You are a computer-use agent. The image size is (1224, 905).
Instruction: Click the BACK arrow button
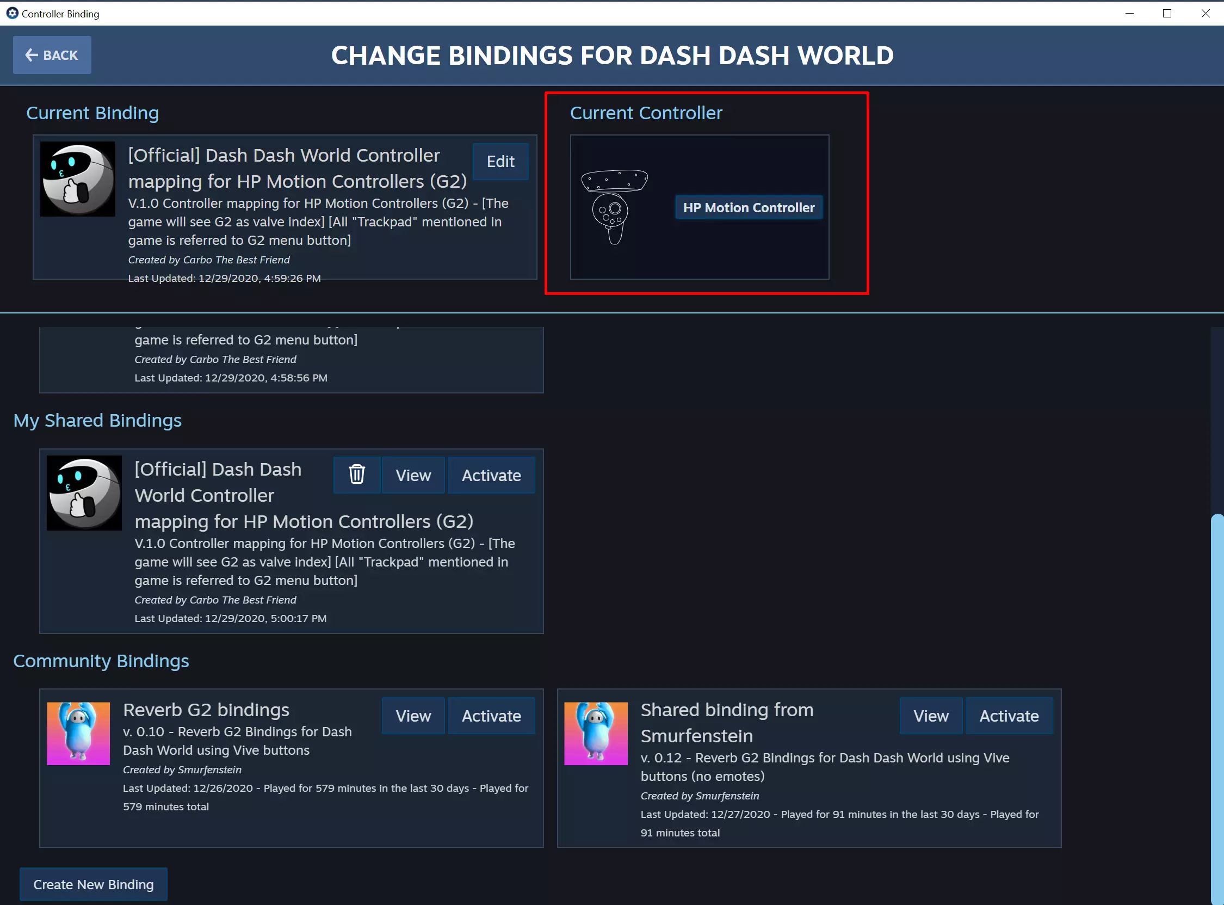coord(52,55)
